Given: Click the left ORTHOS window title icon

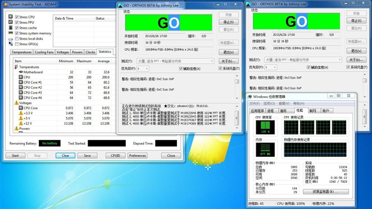Looking at the screenshot, I should (120, 5).
